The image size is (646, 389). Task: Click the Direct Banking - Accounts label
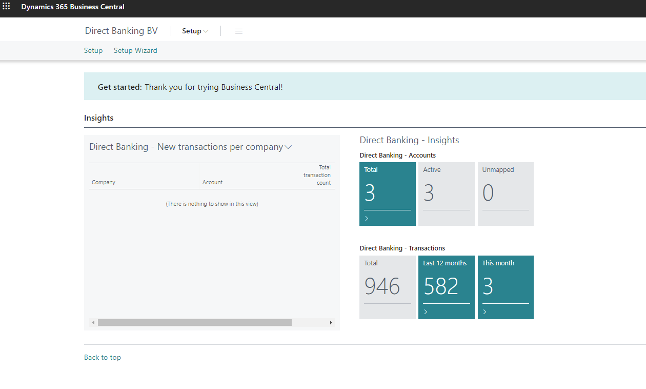click(x=398, y=155)
